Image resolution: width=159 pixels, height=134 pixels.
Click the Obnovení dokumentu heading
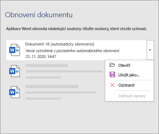point(39,15)
